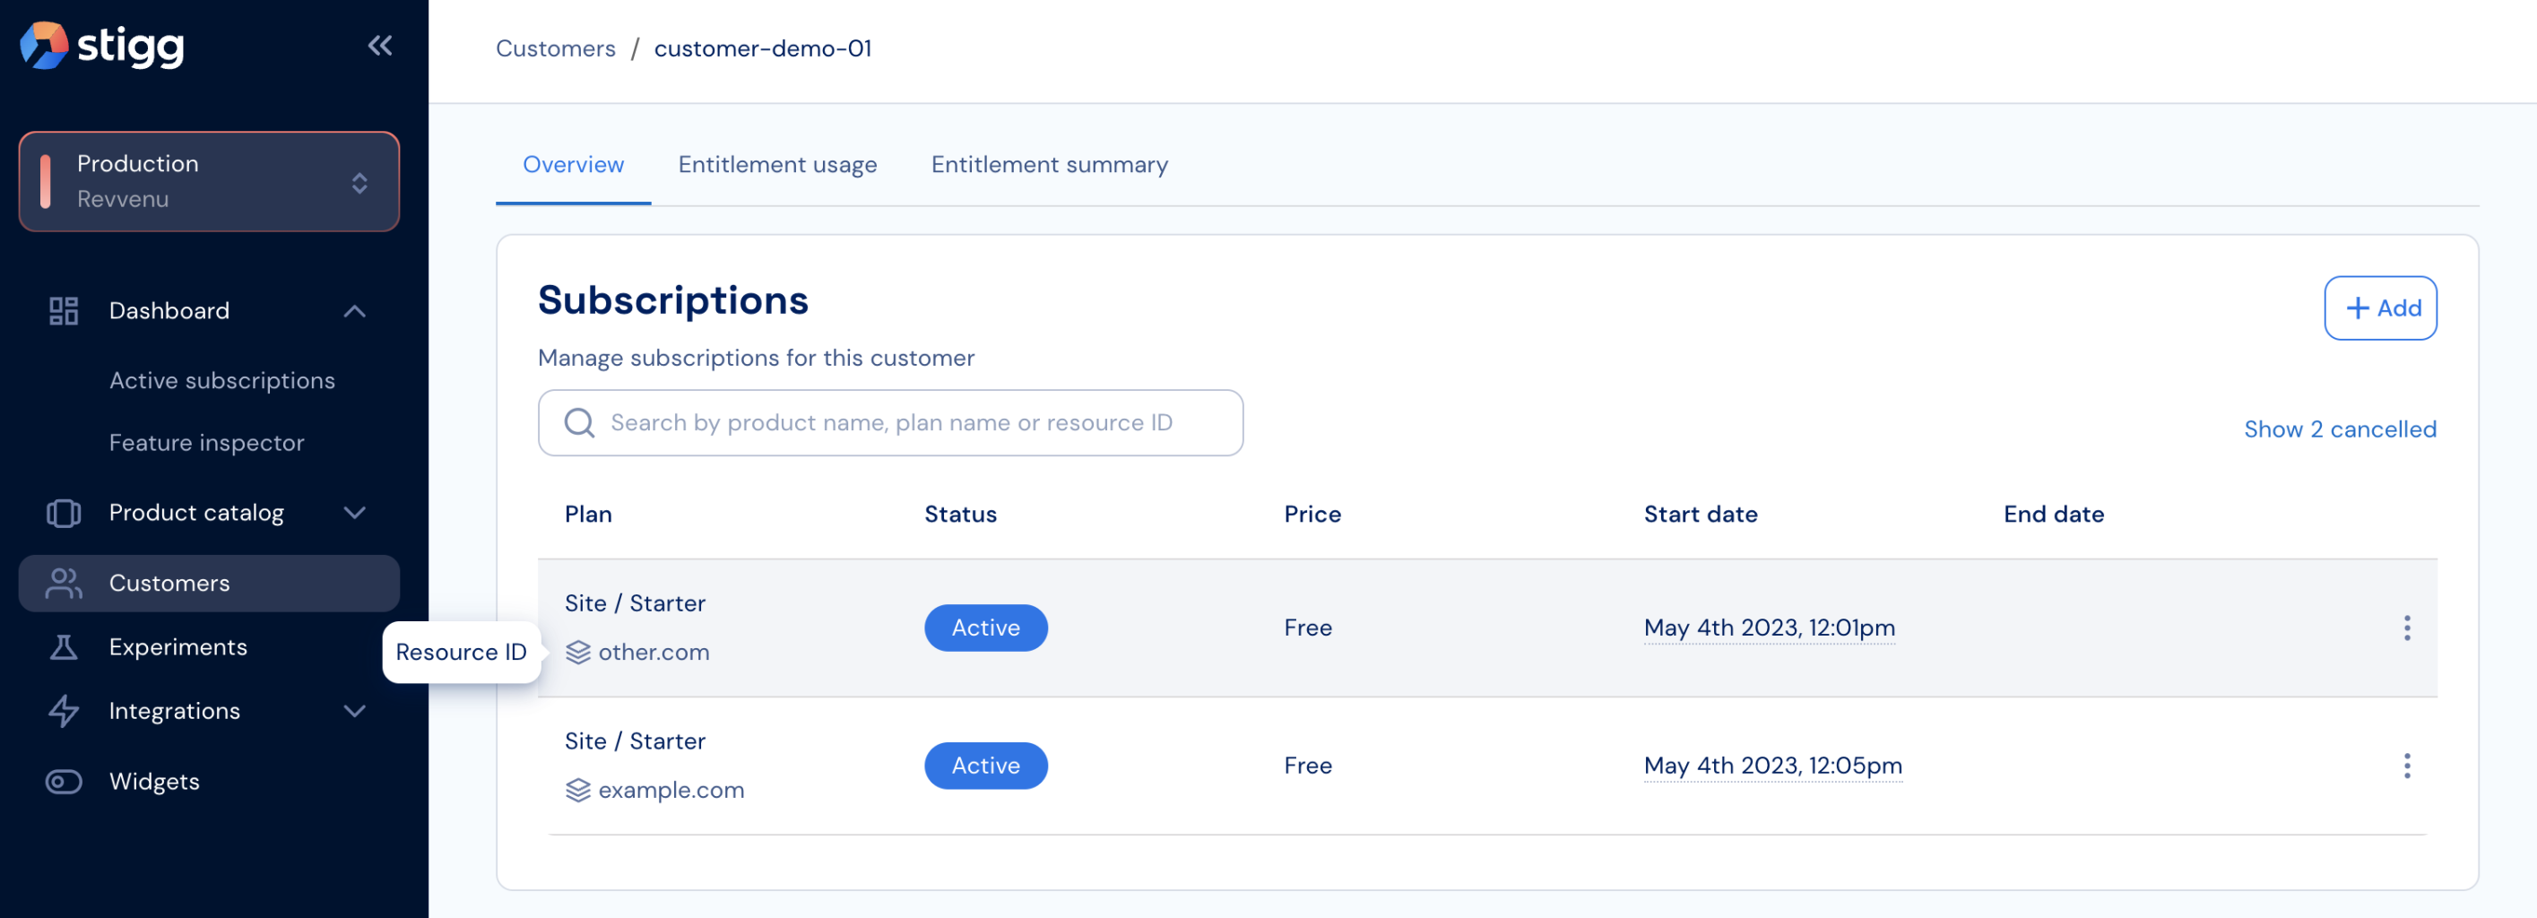2537x918 pixels.
Task: Click the subscription search field
Action: point(890,422)
